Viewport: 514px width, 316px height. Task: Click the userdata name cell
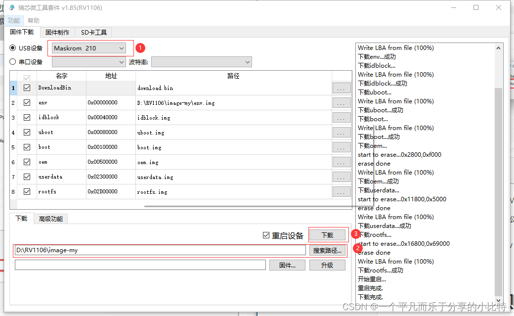(x=62, y=177)
